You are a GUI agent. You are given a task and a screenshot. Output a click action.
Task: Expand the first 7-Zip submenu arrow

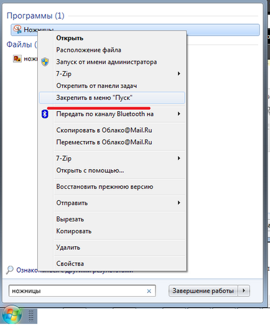pyautogui.click(x=179, y=74)
